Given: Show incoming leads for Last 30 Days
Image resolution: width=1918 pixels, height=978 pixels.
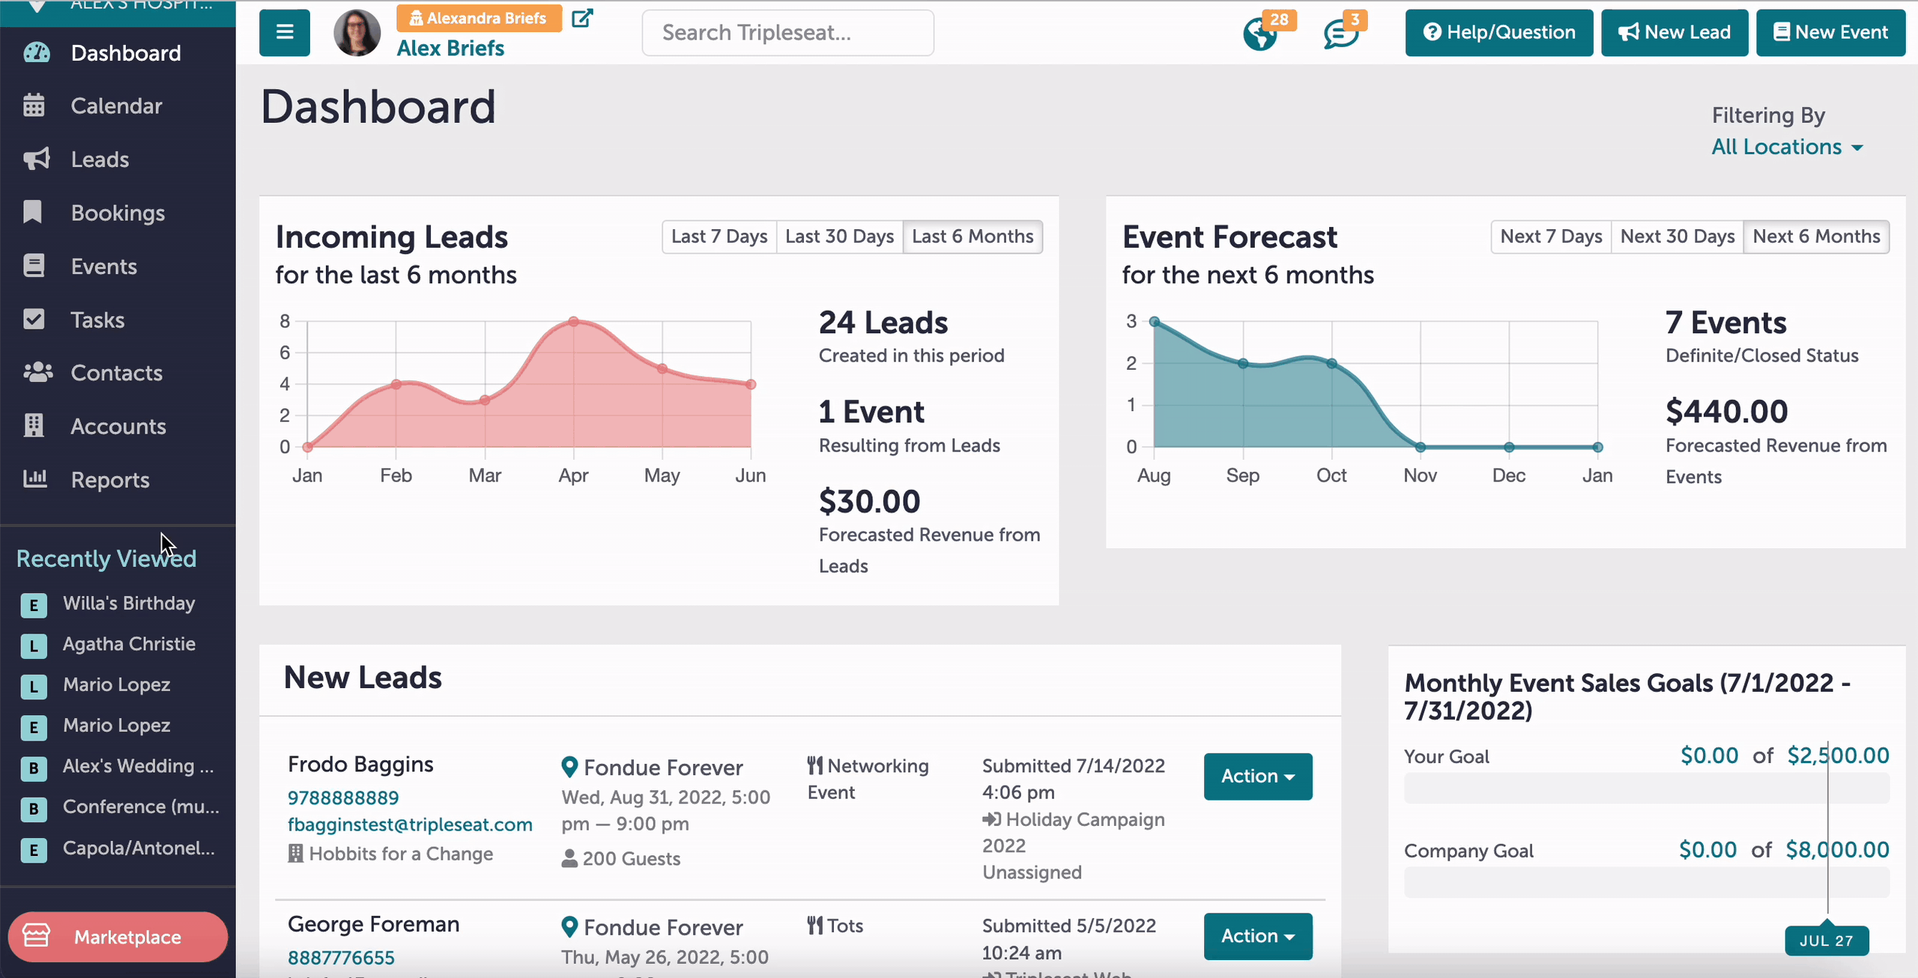Looking at the screenshot, I should coord(840,237).
